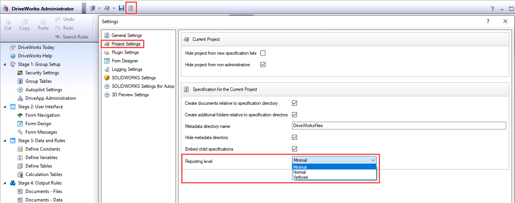This screenshot has width=515, height=203.
Task: Click the Paste icon
Action: (43, 22)
